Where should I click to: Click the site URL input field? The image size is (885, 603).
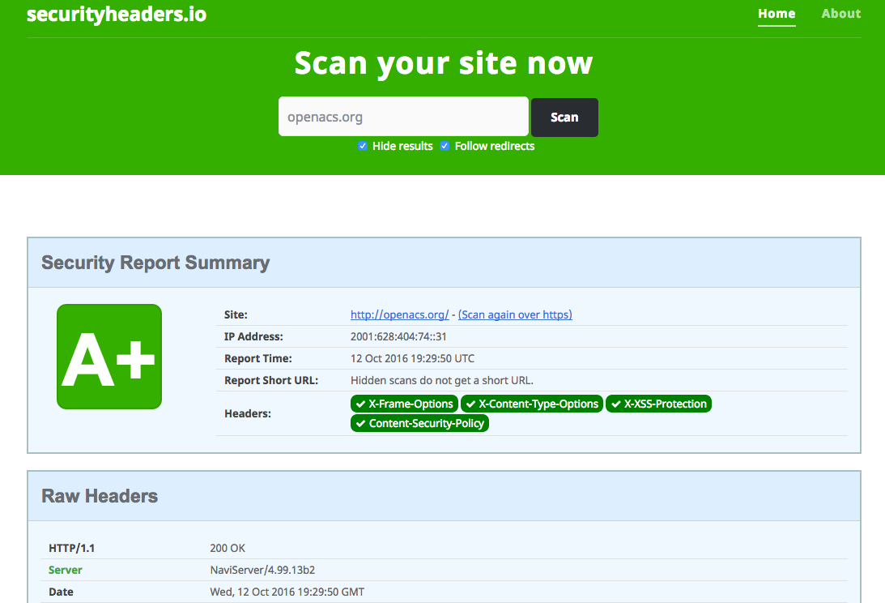pos(403,117)
